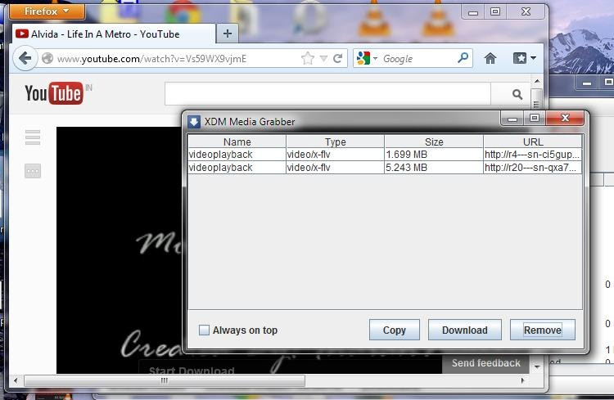614x400 pixels.
Task: Bookmark this page with the star icon
Action: tap(308, 59)
